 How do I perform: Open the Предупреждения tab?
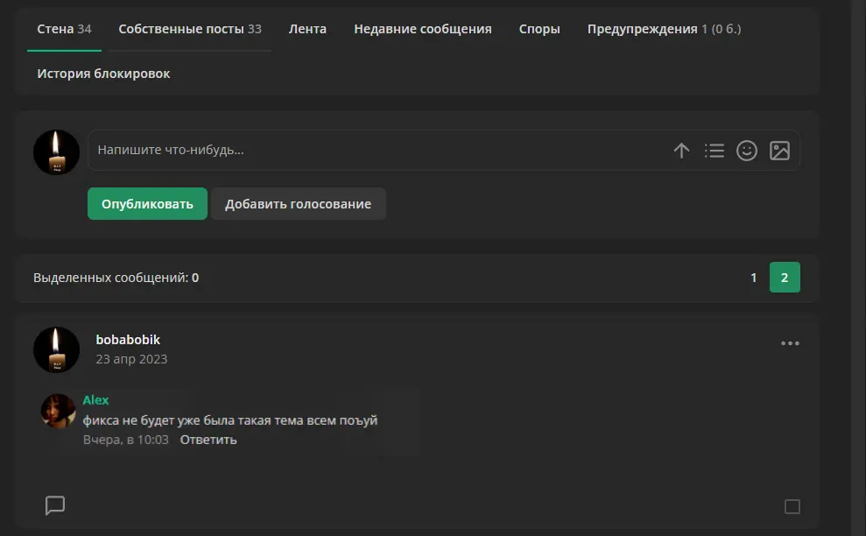664,29
